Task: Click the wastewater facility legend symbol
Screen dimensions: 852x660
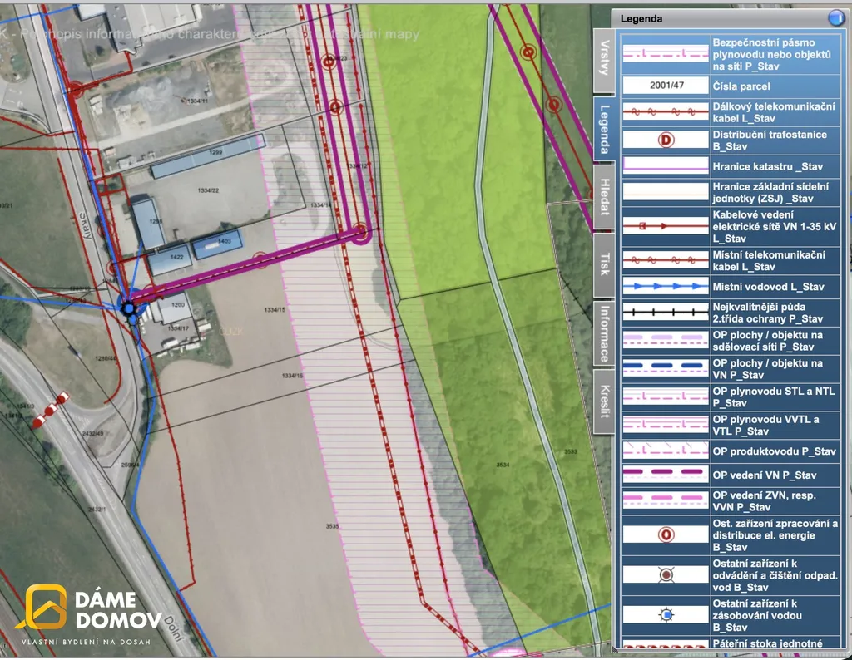Action: click(x=665, y=574)
